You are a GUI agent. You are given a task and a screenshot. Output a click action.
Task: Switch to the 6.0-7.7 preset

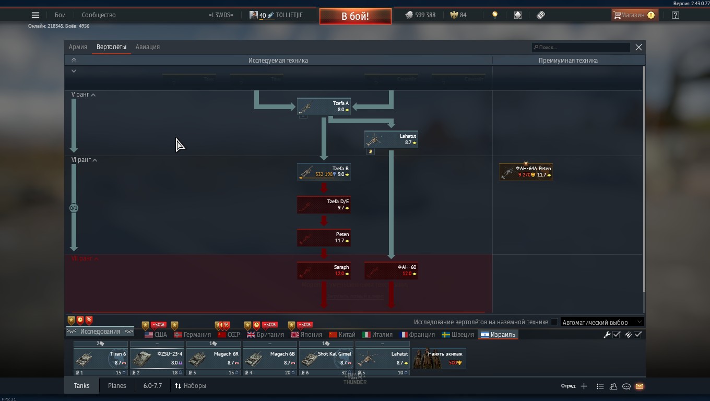153,386
